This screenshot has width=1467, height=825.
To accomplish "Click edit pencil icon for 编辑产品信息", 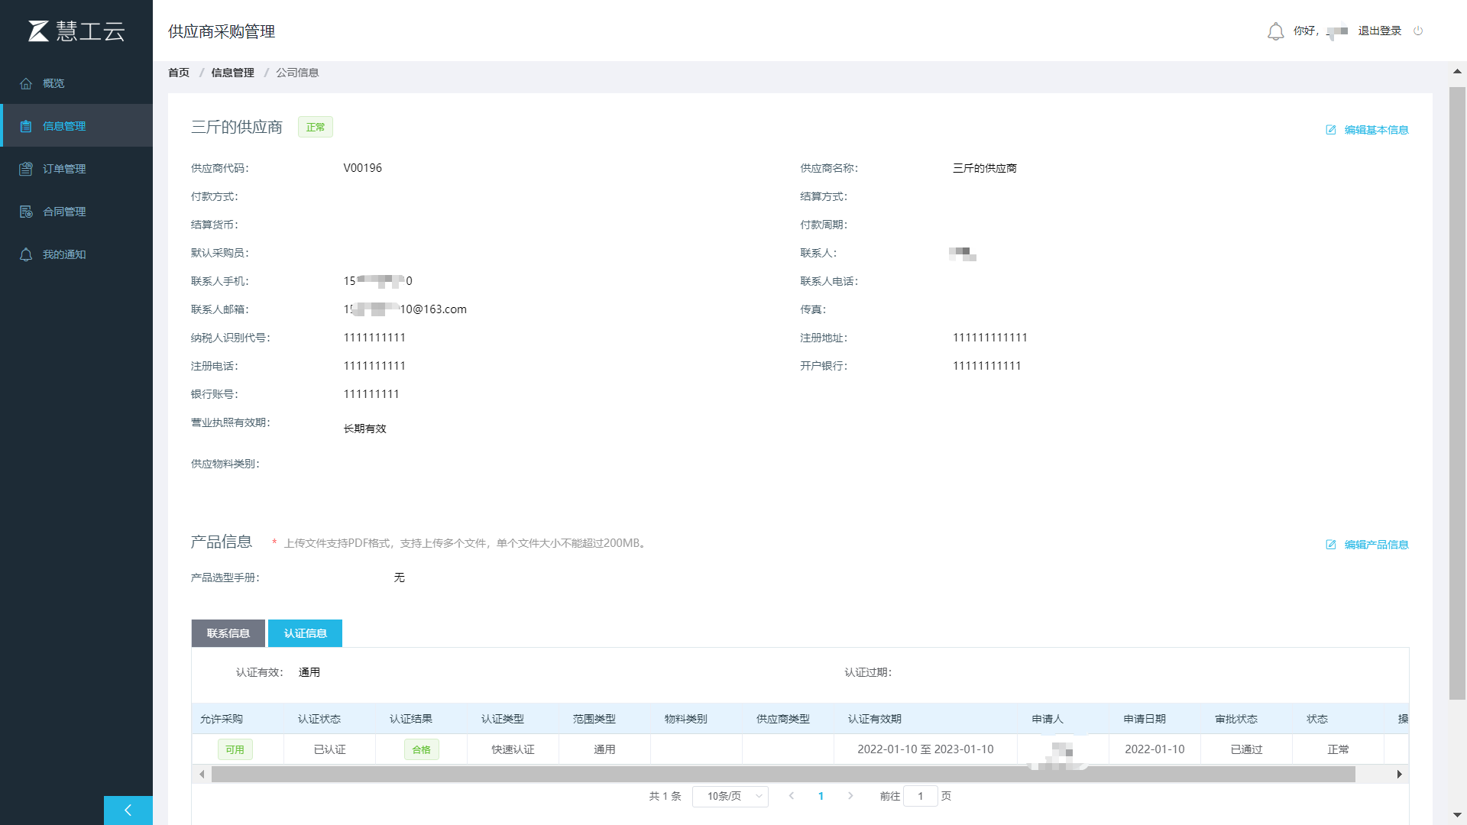I will [1331, 545].
